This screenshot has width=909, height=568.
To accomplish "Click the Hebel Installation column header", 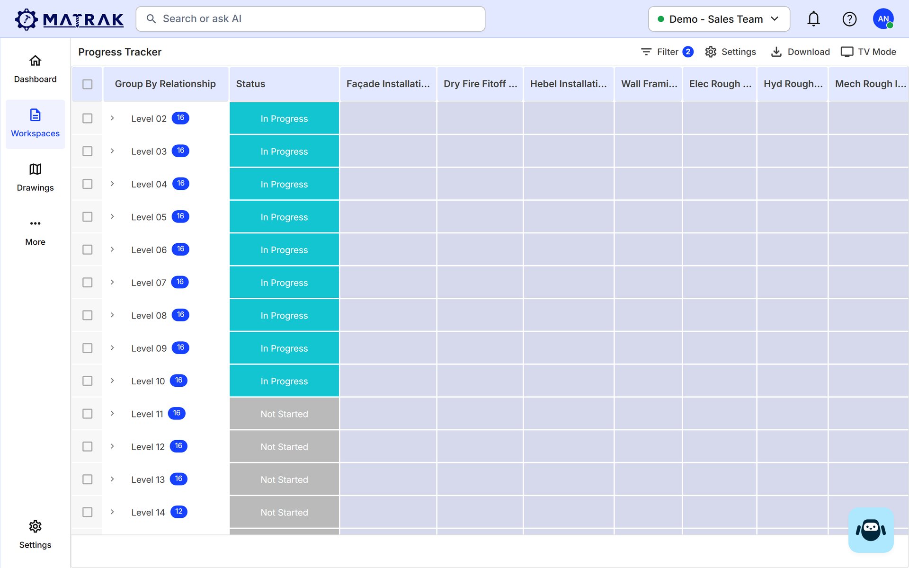I will [569, 84].
